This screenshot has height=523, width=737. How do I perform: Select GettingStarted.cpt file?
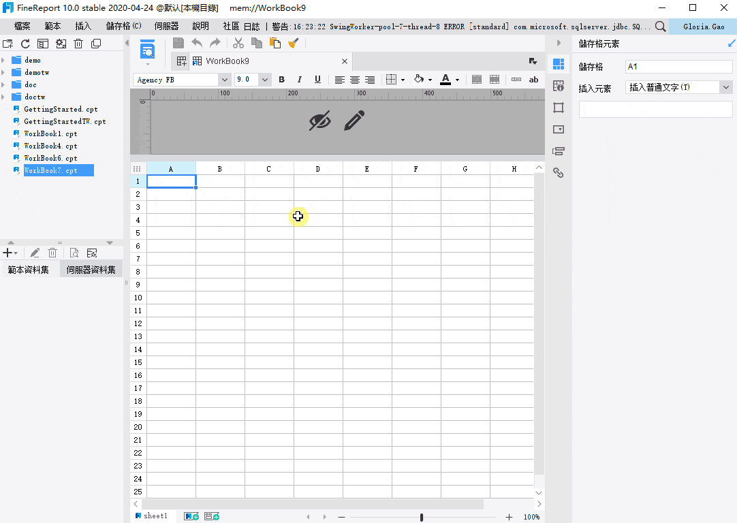click(x=61, y=109)
